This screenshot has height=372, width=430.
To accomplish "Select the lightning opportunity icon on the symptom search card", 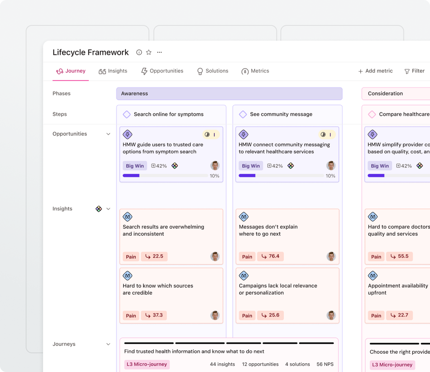I will pyautogui.click(x=128, y=135).
